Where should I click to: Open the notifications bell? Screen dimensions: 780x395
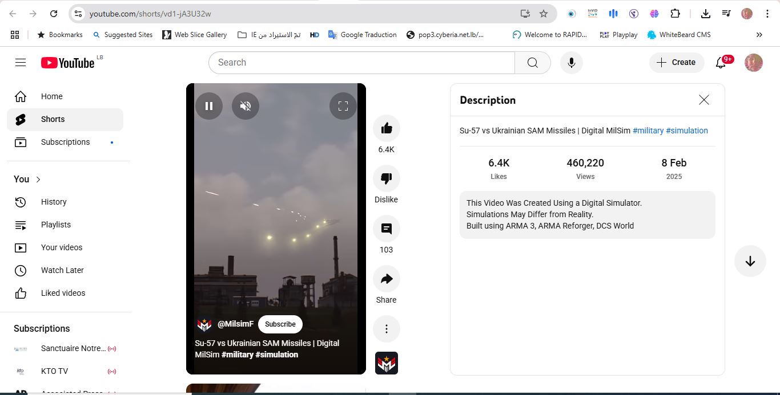coord(721,62)
